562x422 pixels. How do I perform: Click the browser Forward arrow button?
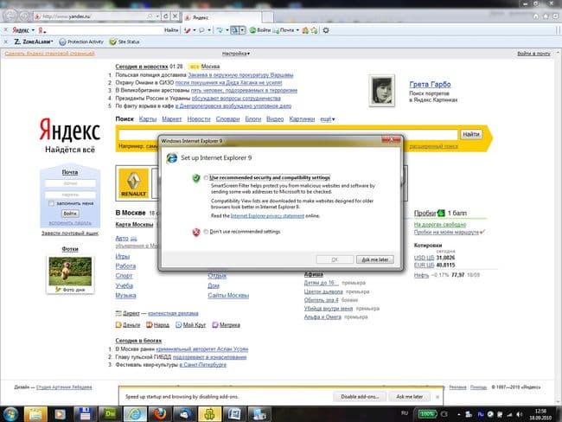(24, 16)
